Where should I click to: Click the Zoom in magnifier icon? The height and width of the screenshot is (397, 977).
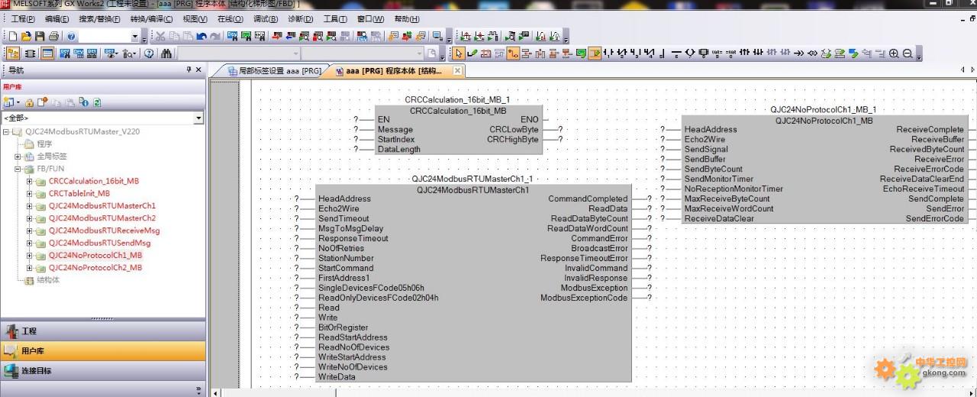tap(894, 53)
